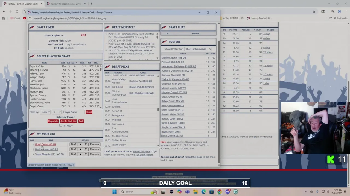Screen dimensions: 350x196
Task: Select Delpit, Grant in player list
Action: (x=37, y=106)
